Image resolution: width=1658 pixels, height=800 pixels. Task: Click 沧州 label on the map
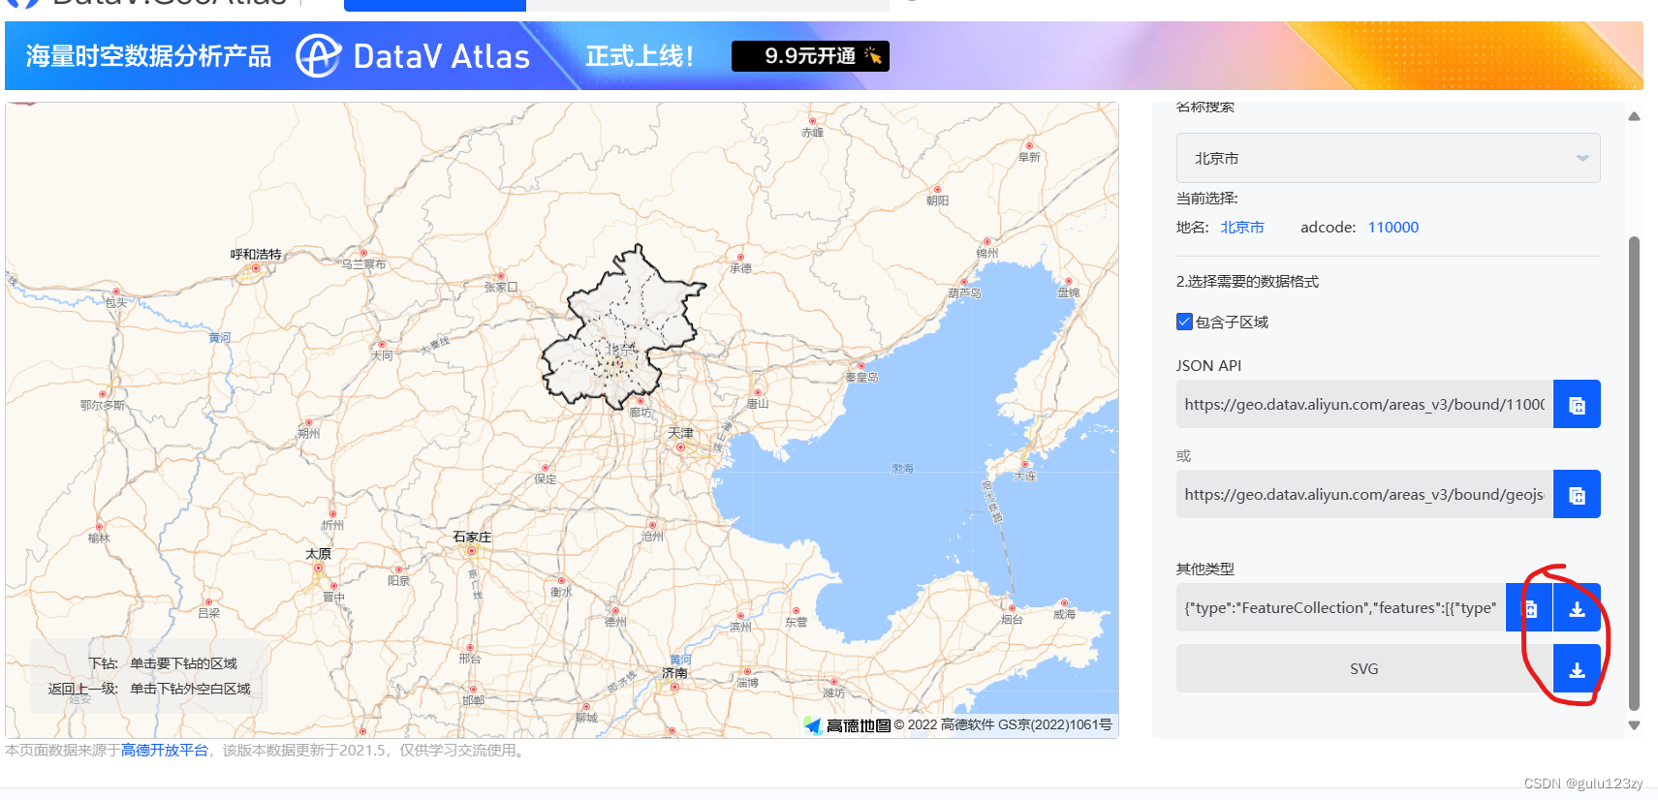point(652,537)
